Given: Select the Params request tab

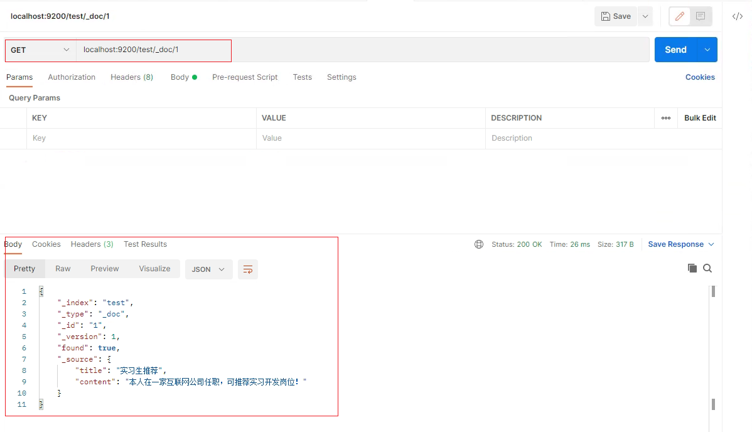Looking at the screenshot, I should [19, 77].
